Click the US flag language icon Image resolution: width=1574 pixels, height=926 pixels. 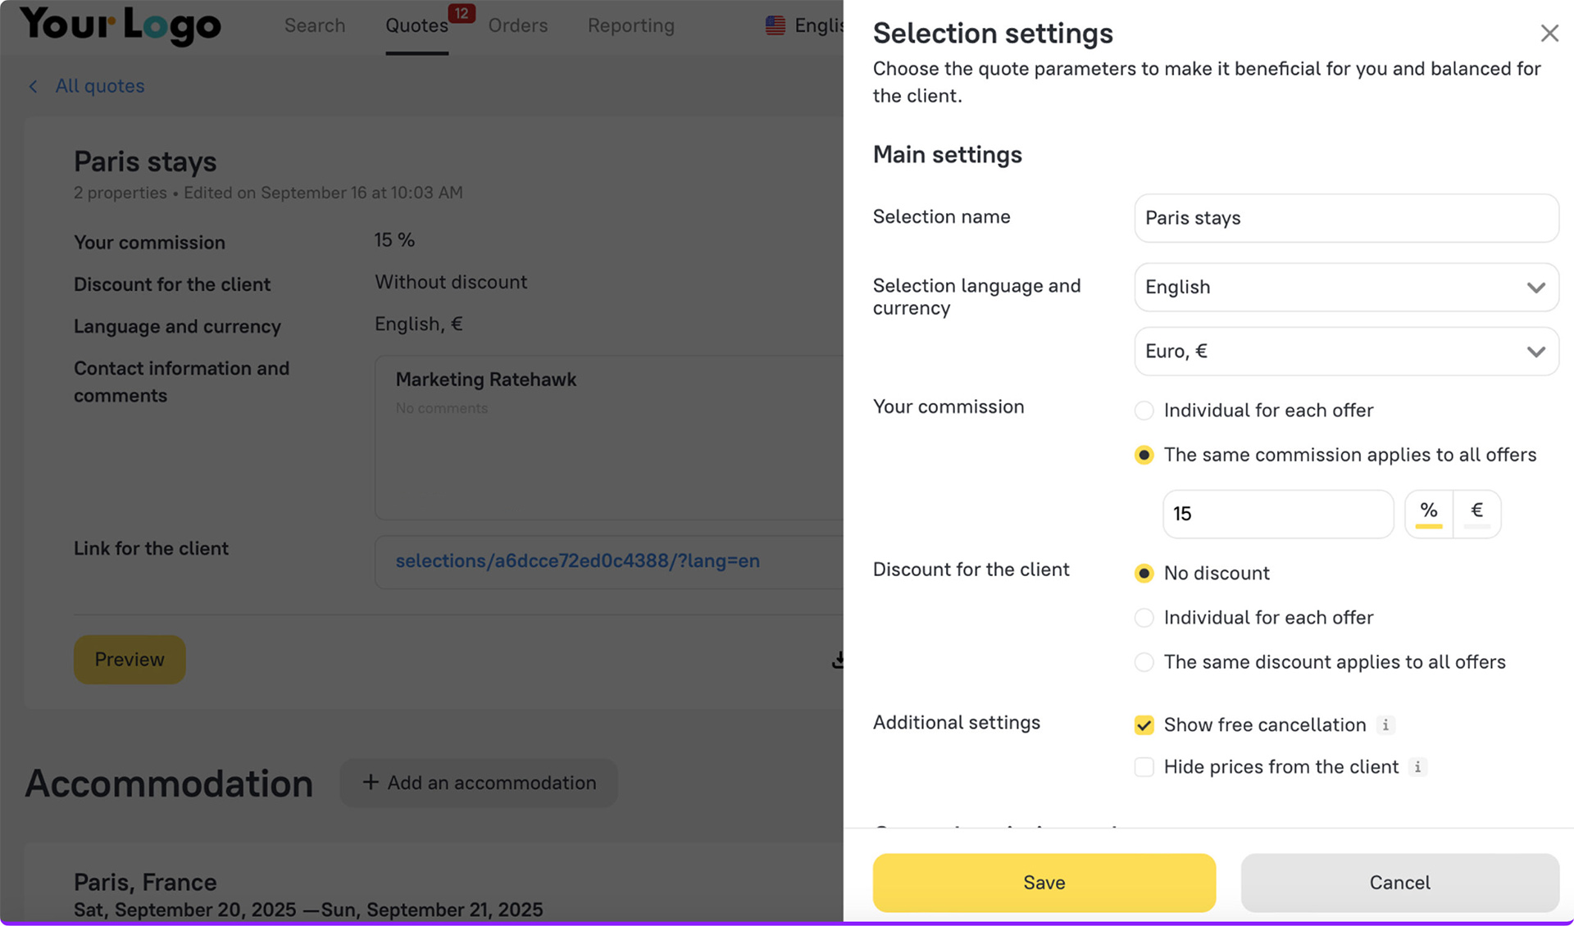[775, 25]
